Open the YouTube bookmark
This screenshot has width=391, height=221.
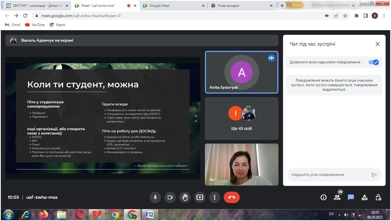[x=35, y=25]
